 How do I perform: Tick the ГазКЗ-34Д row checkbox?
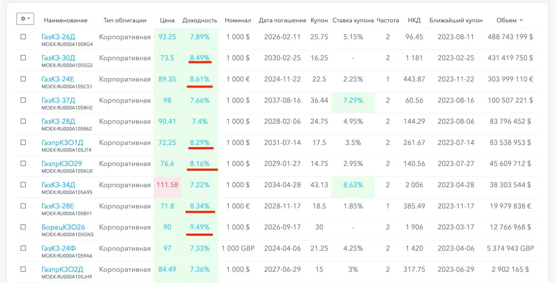(x=23, y=185)
